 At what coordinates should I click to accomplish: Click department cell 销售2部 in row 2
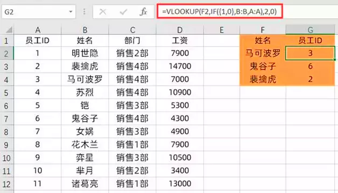tap(132, 53)
